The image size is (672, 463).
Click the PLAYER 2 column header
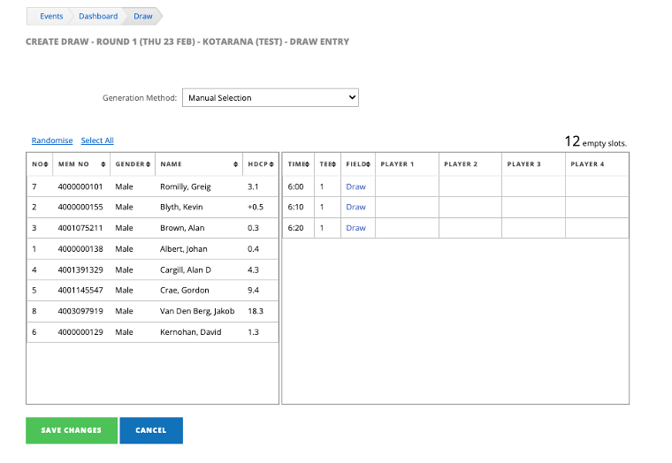pyautogui.click(x=470, y=164)
